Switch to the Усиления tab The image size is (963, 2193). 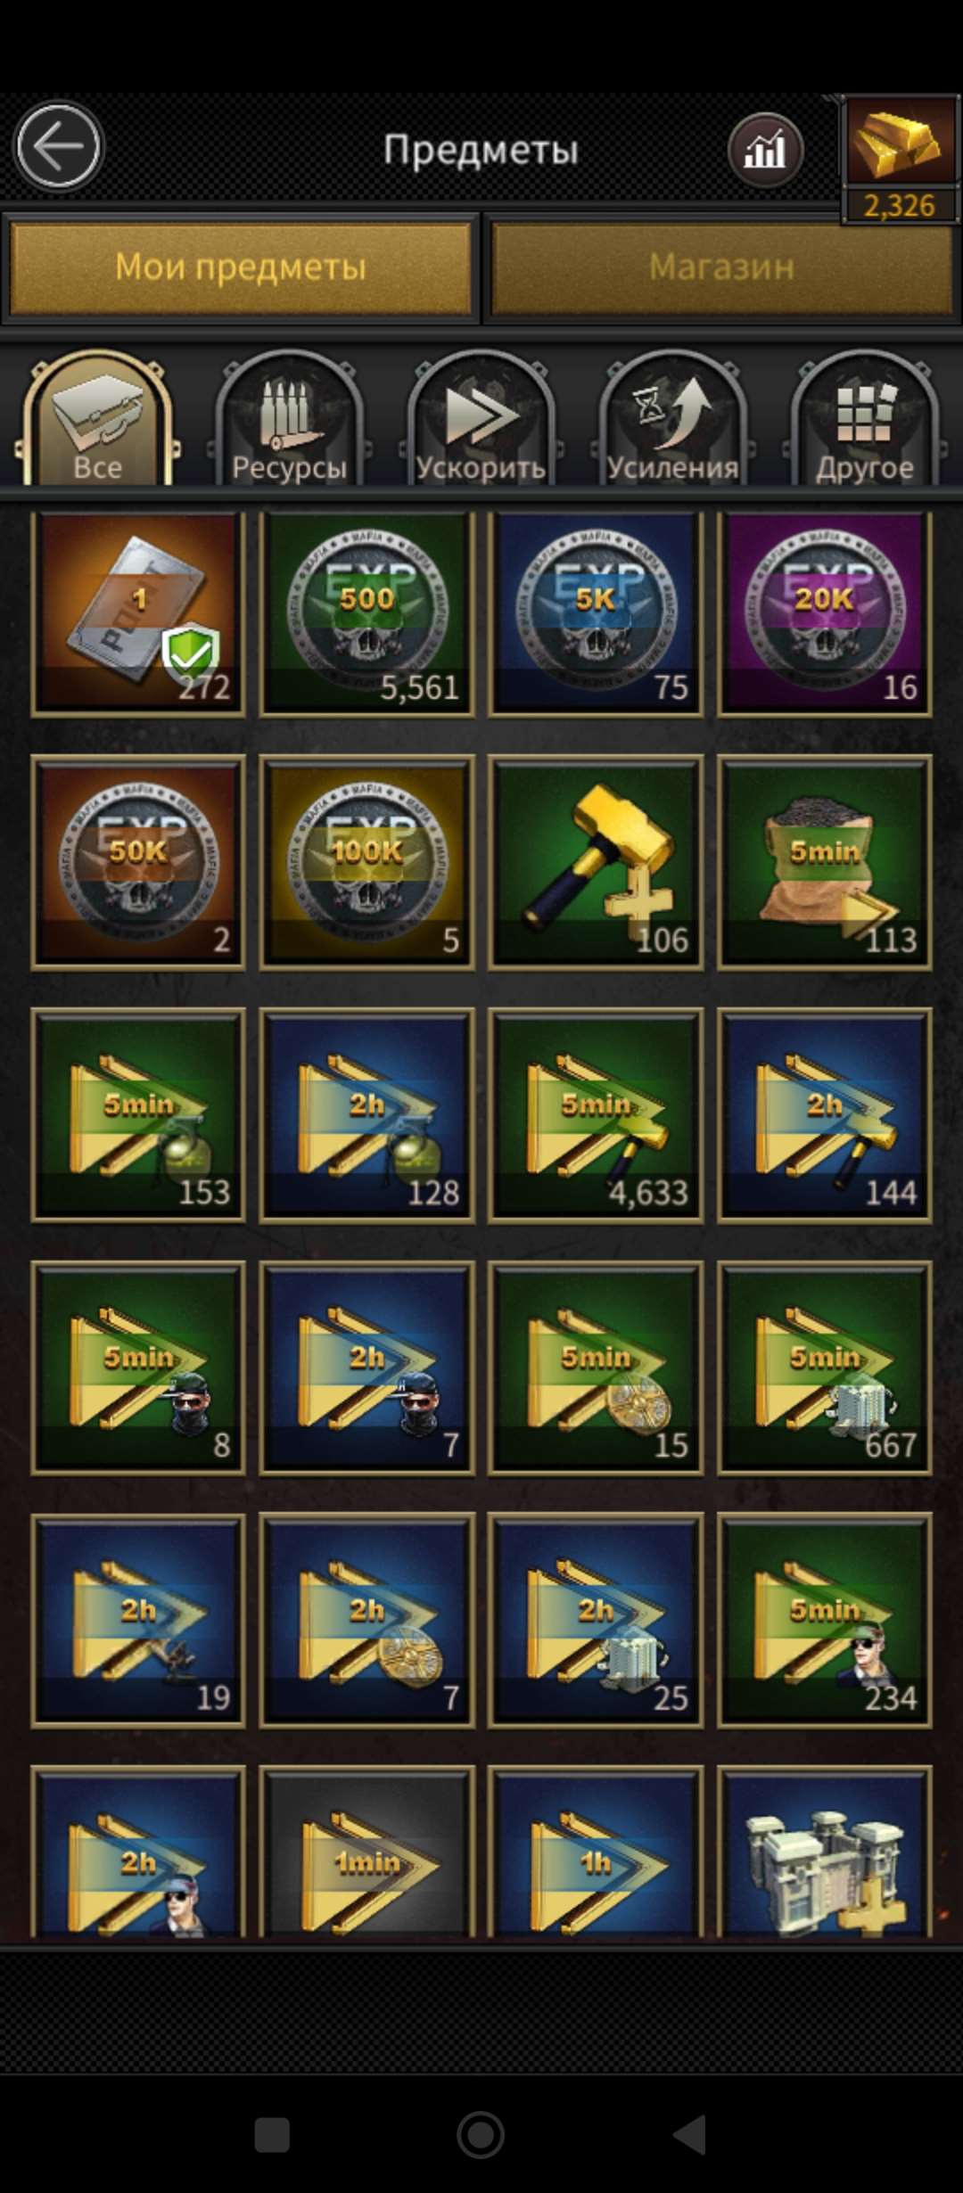click(x=672, y=419)
